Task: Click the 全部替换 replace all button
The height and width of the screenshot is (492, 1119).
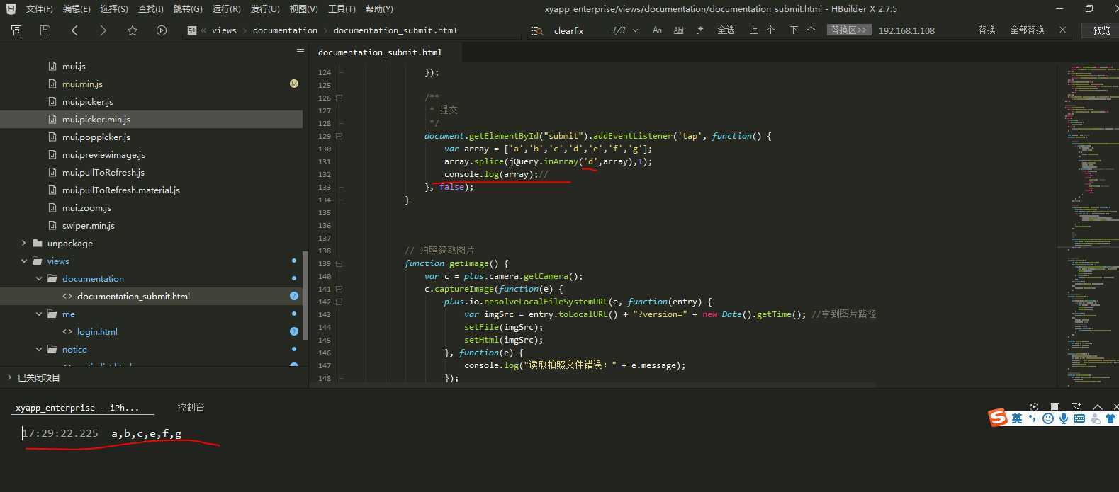Action: pos(1027,30)
